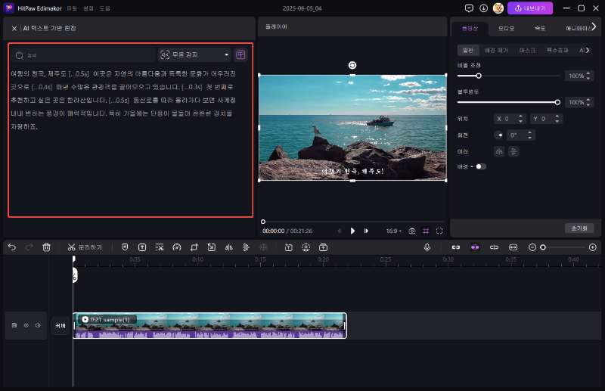Undo the last edit in timeline toolbar
The image size is (605, 391).
click(12, 247)
